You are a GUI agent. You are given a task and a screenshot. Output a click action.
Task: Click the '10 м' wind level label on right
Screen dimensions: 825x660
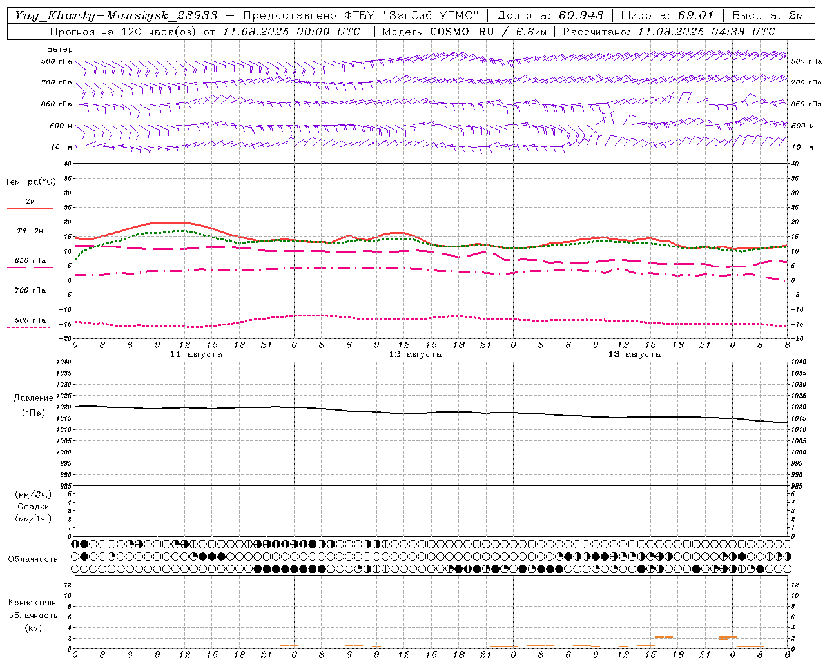801,147
